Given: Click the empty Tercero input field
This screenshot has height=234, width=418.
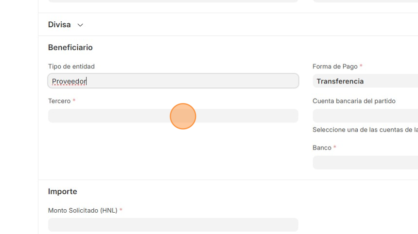Looking at the screenshot, I should point(173,116).
